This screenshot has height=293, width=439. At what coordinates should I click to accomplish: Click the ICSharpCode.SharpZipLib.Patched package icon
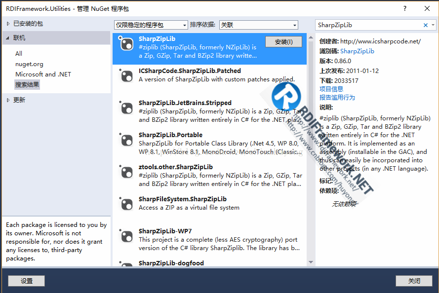tap(126, 75)
